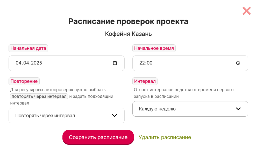Click the Кофейня Казань project title
This screenshot has width=257, height=153.
[128, 34]
